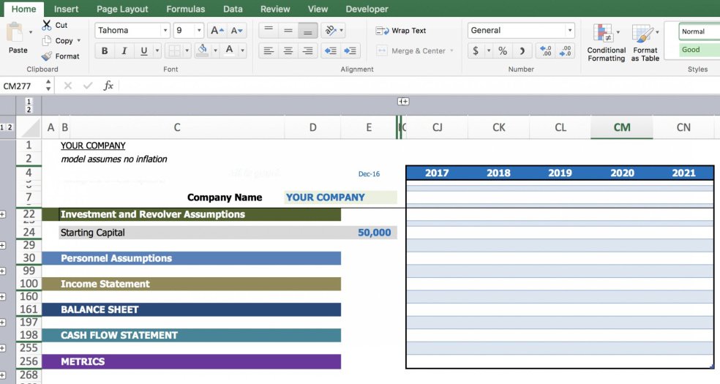Click the Name Box showing CM277
The width and height of the screenshot is (720, 384).
tap(22, 86)
